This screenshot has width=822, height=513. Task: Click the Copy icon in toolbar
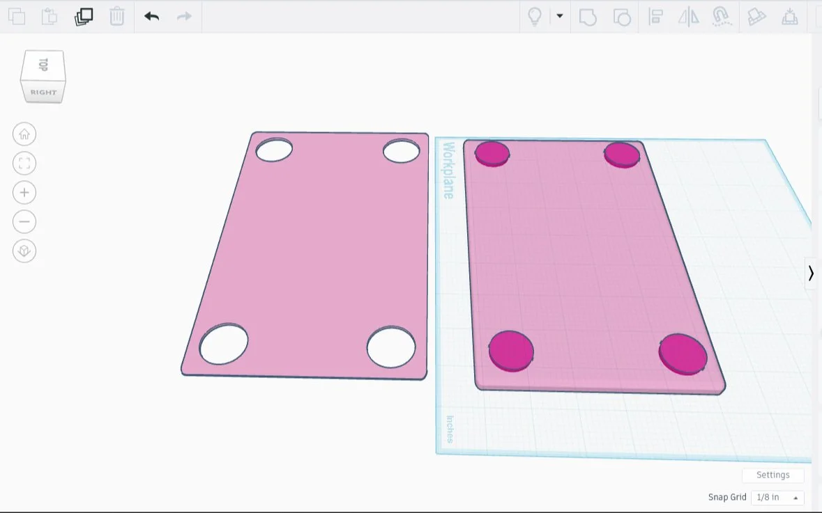[x=17, y=16]
